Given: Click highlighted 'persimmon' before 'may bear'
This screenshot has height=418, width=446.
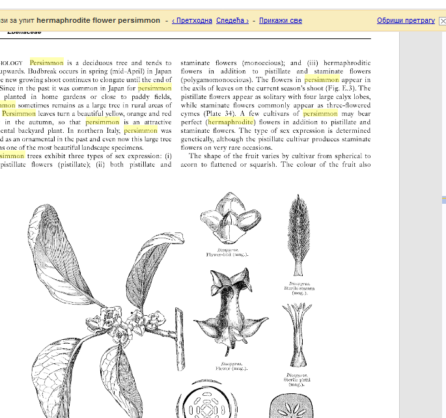Looking at the screenshot, I should pos(320,113).
